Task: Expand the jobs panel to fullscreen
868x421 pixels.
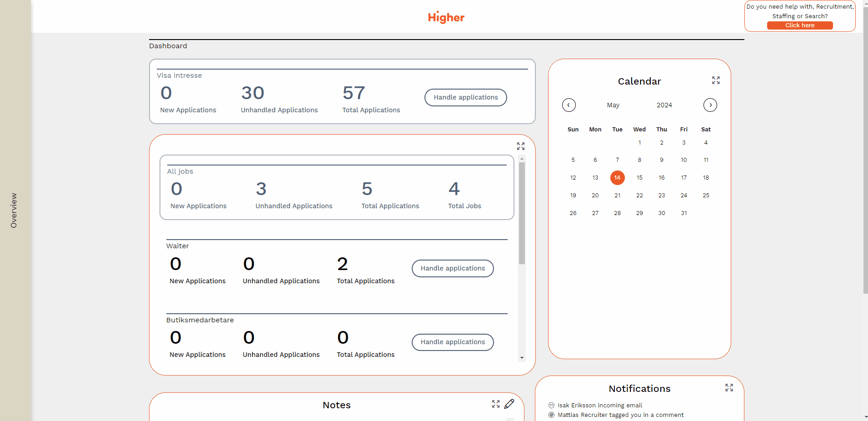Action: click(520, 146)
